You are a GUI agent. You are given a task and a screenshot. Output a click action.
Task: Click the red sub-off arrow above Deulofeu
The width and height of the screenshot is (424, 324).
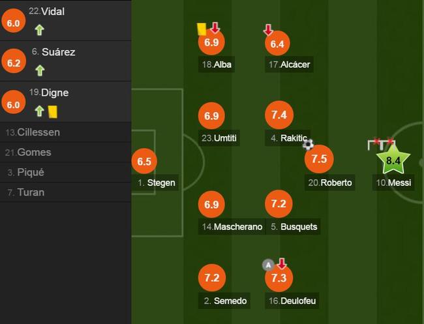(x=282, y=263)
